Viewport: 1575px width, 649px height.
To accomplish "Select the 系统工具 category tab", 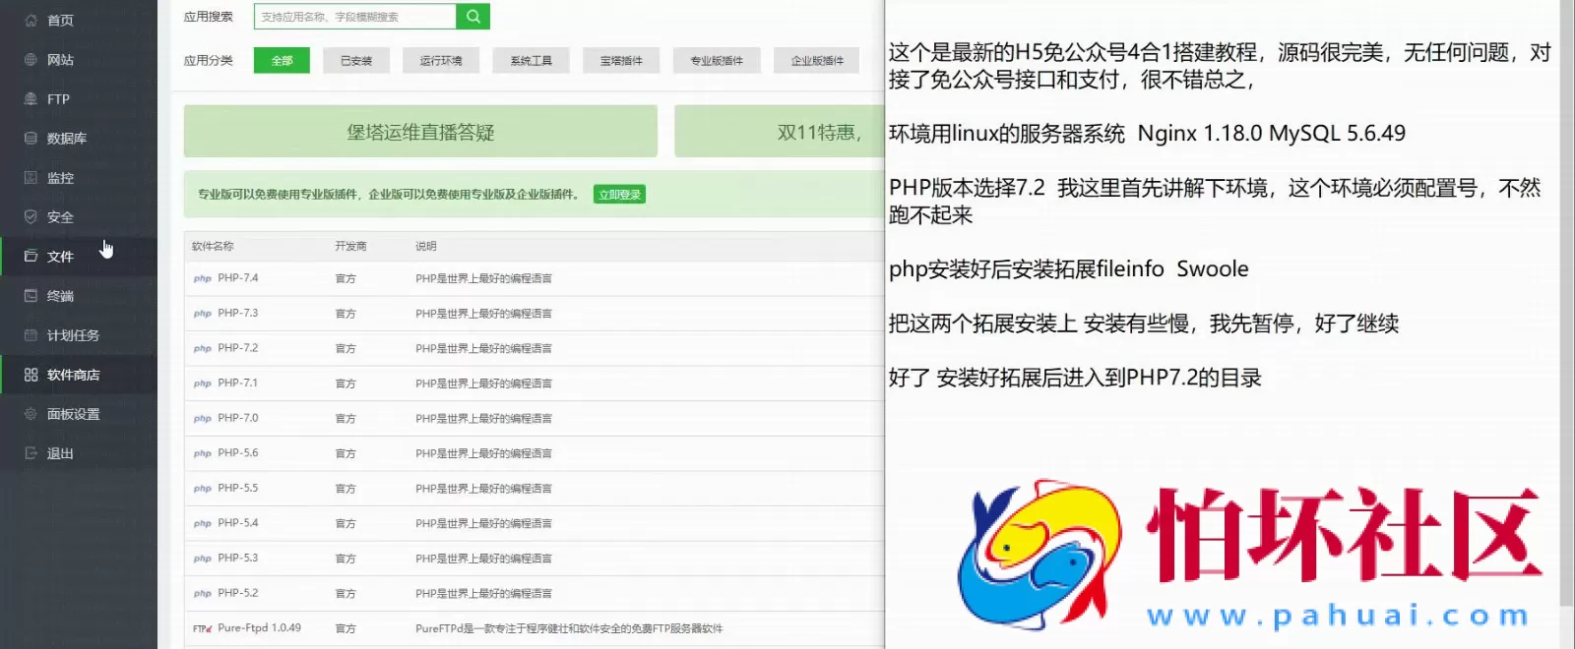I will click(531, 60).
